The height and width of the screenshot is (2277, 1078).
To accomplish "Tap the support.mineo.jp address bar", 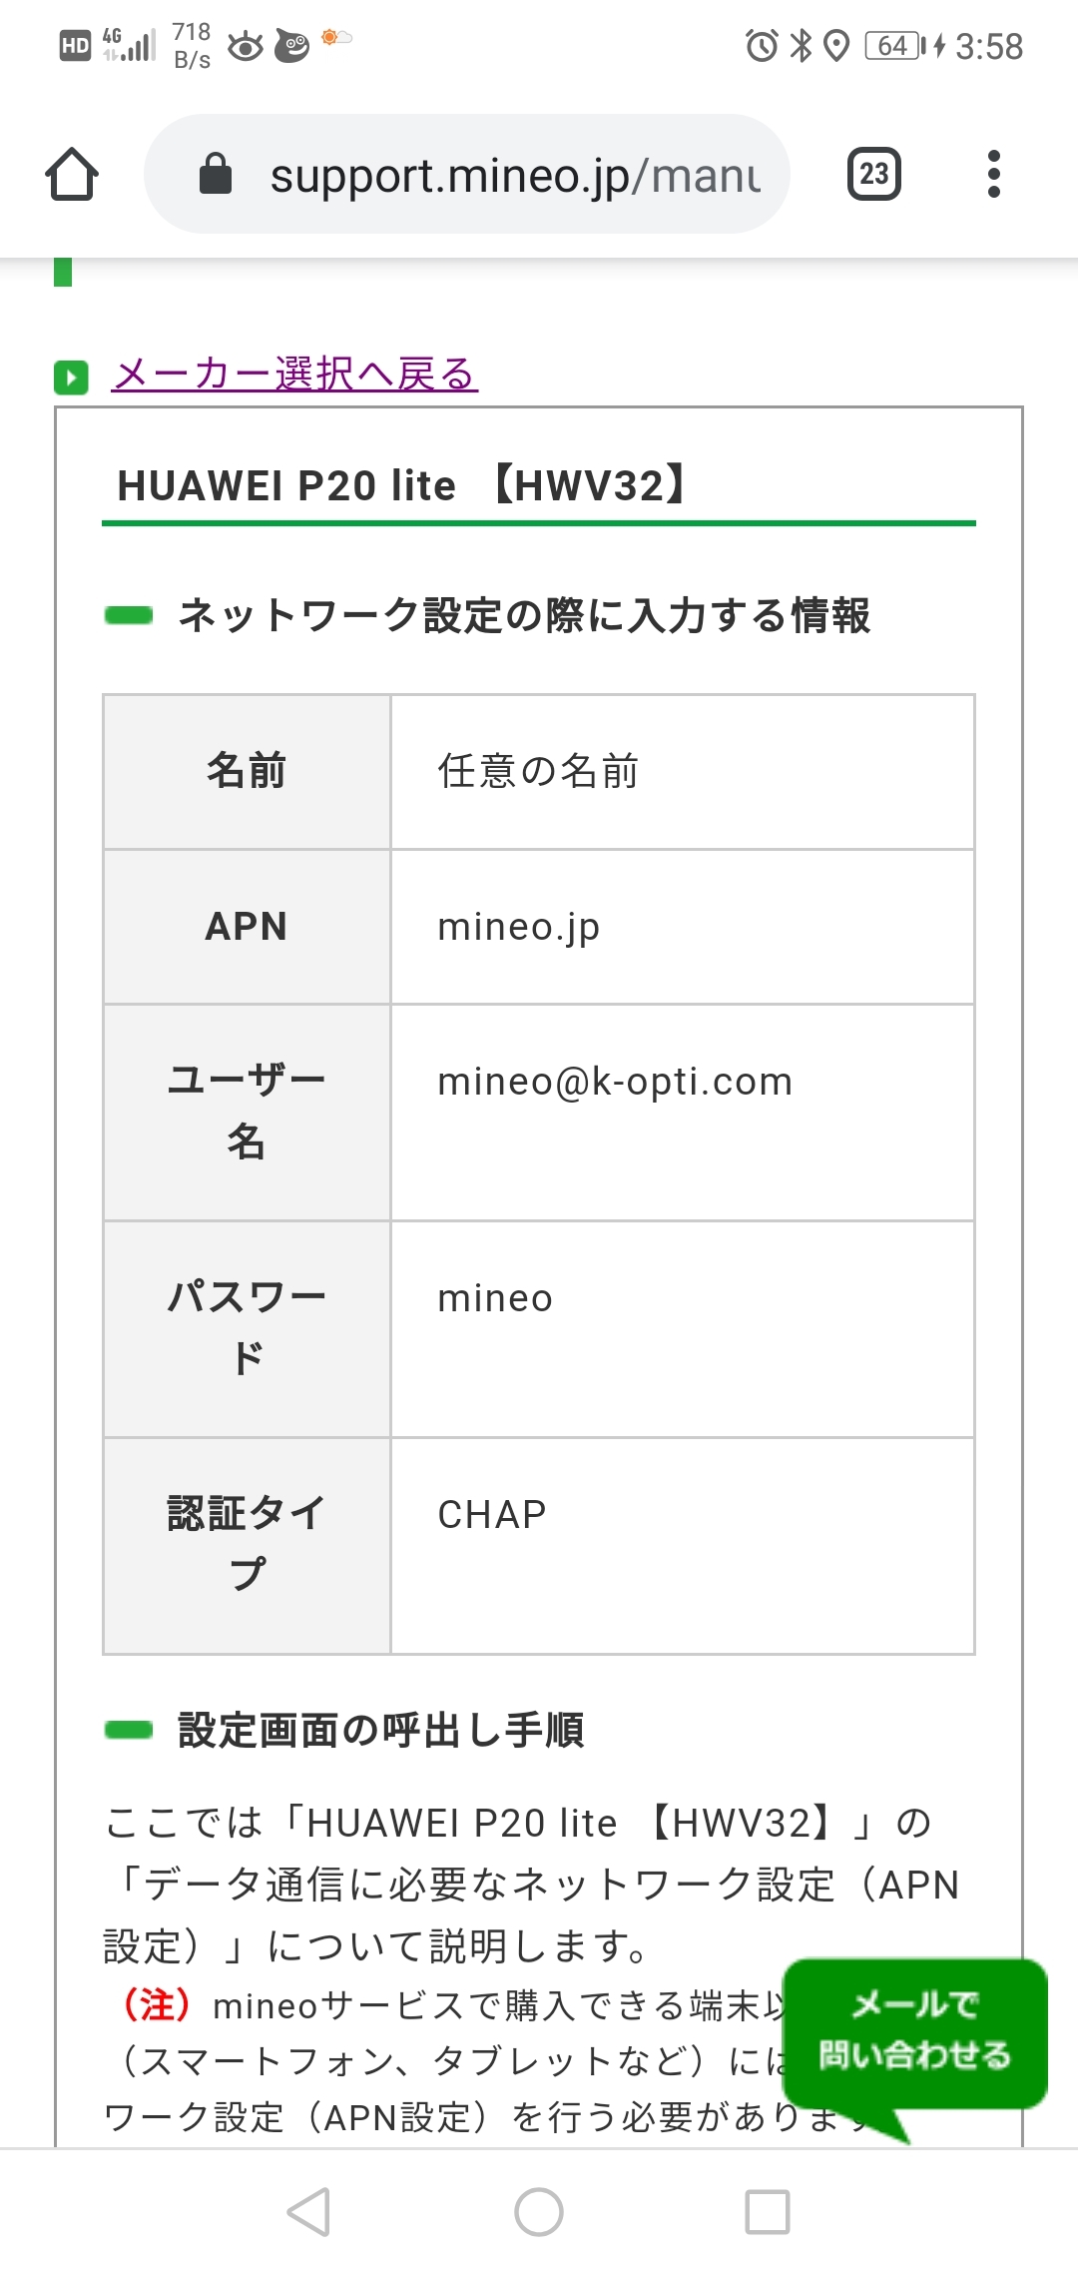I will point(514,175).
